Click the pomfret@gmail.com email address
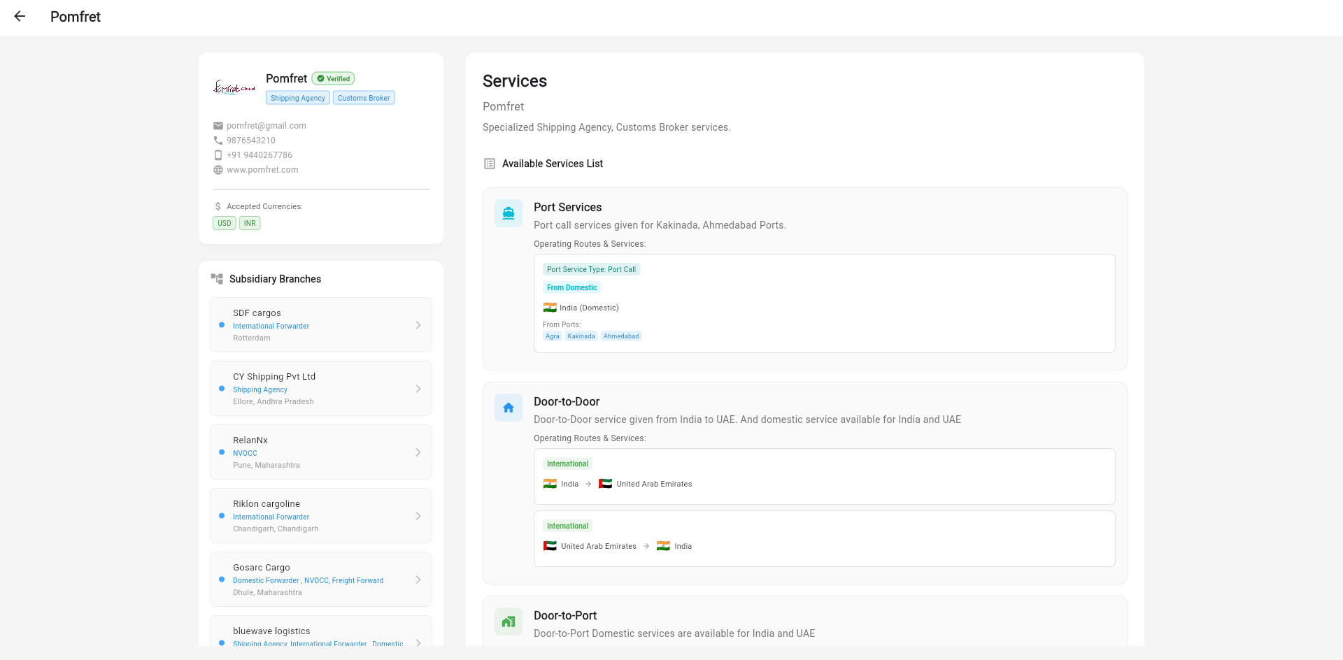 (267, 126)
